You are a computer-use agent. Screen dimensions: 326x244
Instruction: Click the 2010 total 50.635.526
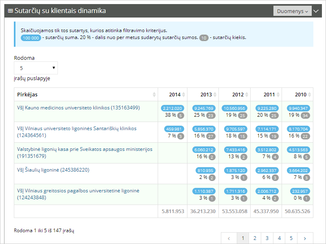tap(297, 211)
